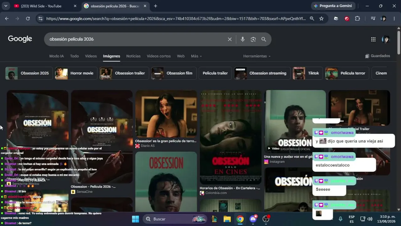Open File Explorer from the taskbar

click(227, 219)
